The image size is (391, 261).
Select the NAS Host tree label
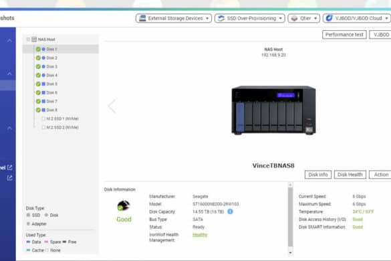coord(46,39)
